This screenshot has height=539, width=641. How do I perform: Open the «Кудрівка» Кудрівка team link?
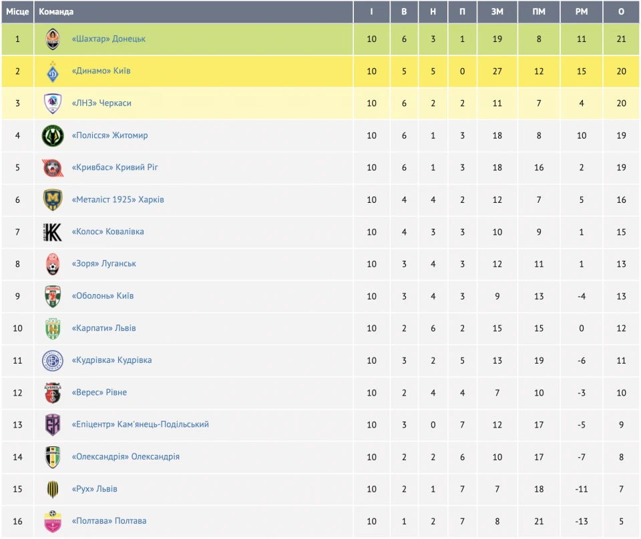(x=112, y=360)
